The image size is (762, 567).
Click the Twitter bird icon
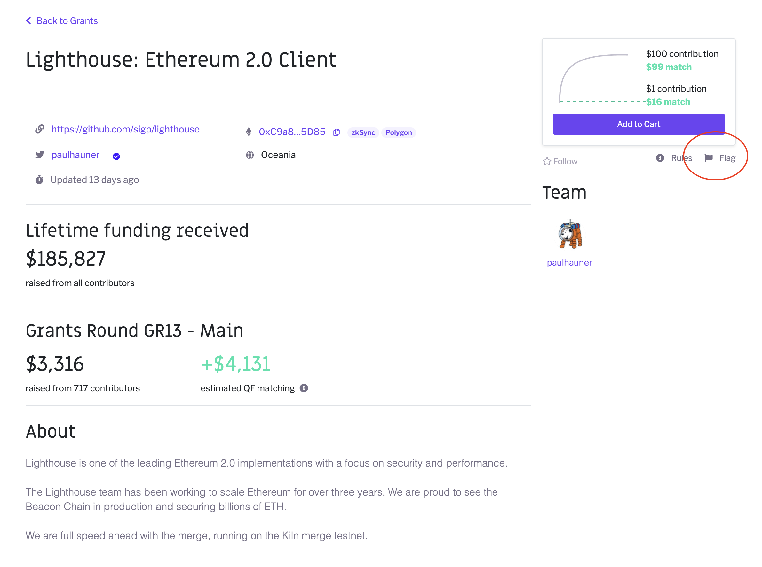pos(39,155)
